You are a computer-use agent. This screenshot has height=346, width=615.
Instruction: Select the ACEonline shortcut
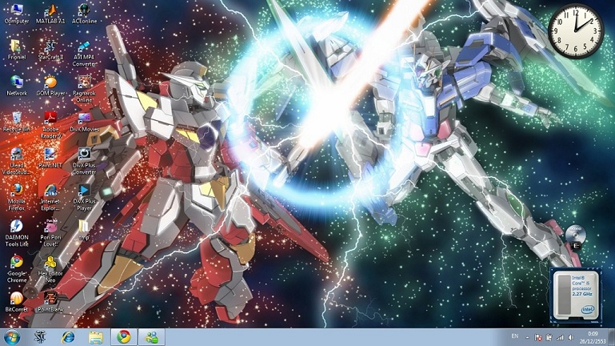click(84, 14)
